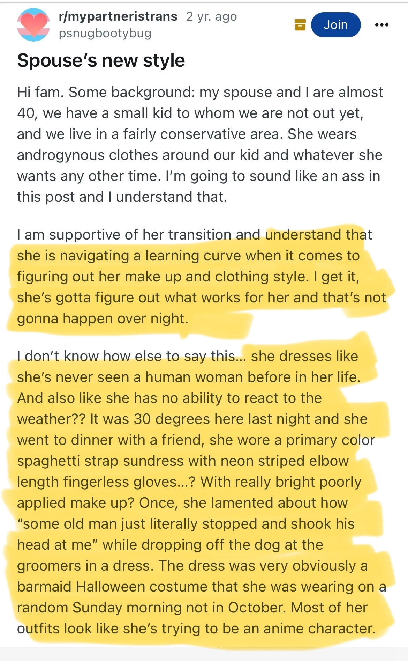The width and height of the screenshot is (408, 661).
Task: Click the "2 yr. ago" timestamp
Action: tap(211, 16)
